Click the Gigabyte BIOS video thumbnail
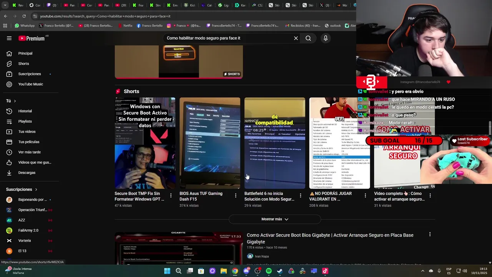Viewport: 492px width, 277px height. [x=179, y=248]
